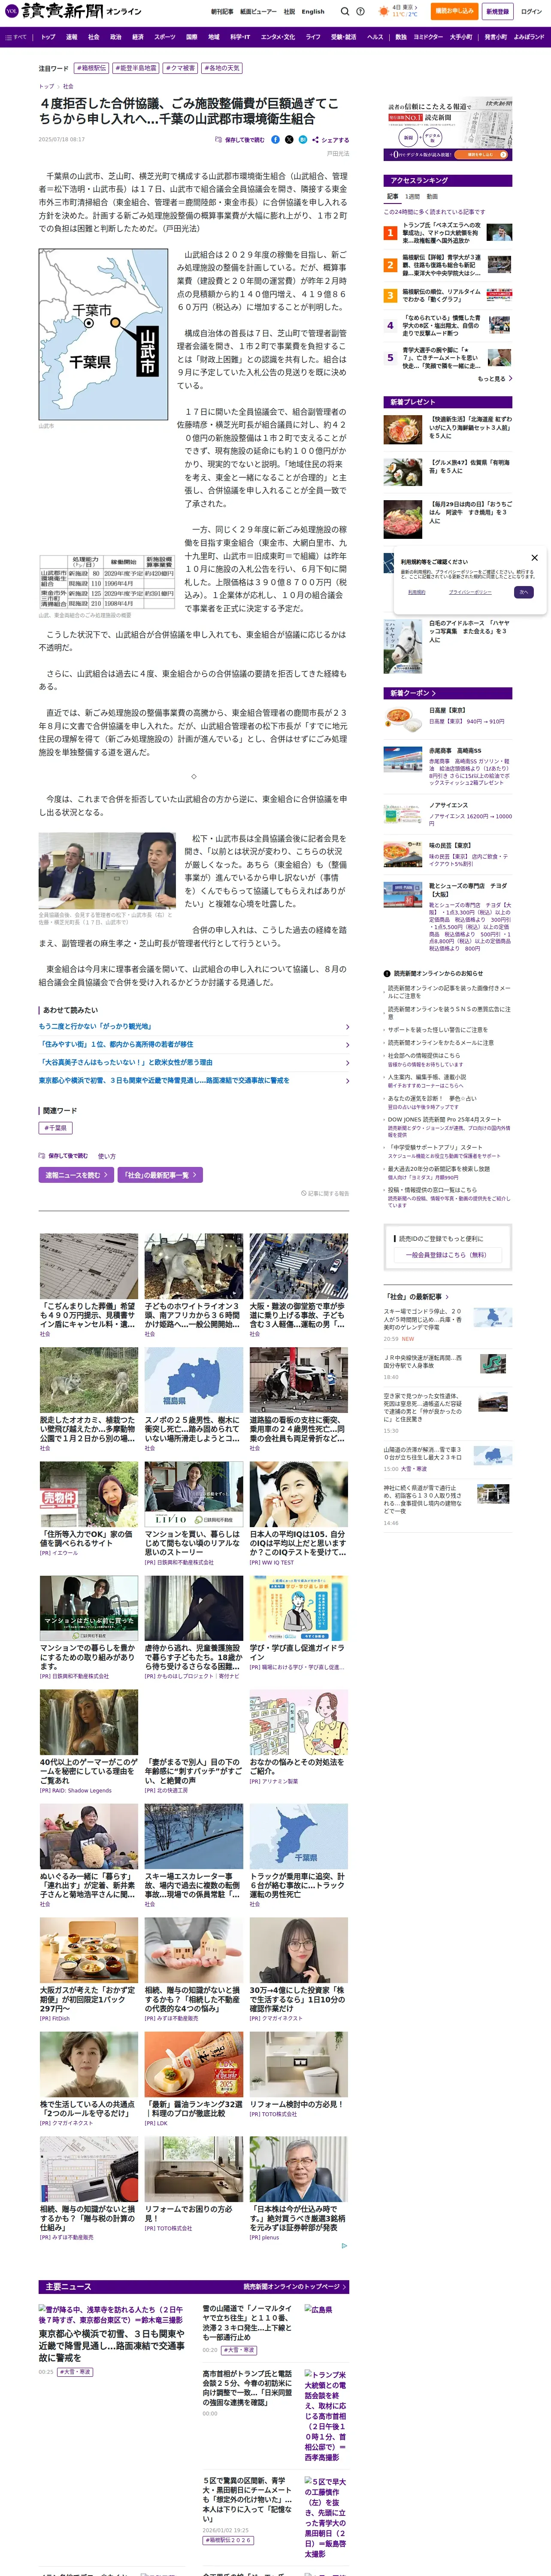Share article via X icon
Viewport: 551px width, 2576px height.
pos(289,140)
